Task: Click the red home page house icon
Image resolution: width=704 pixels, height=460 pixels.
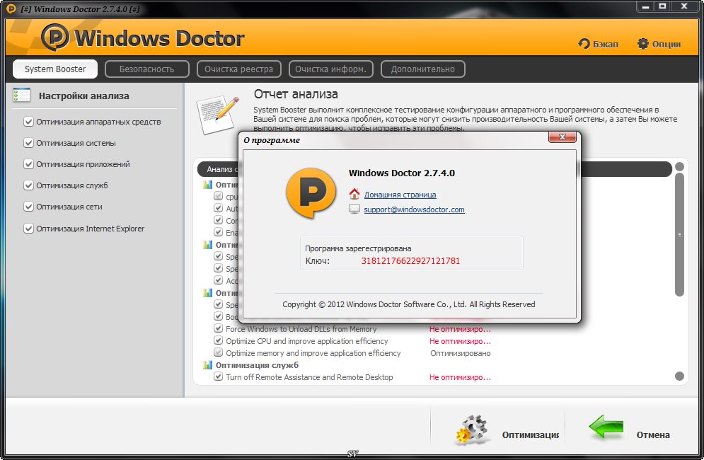Action: pos(354,194)
